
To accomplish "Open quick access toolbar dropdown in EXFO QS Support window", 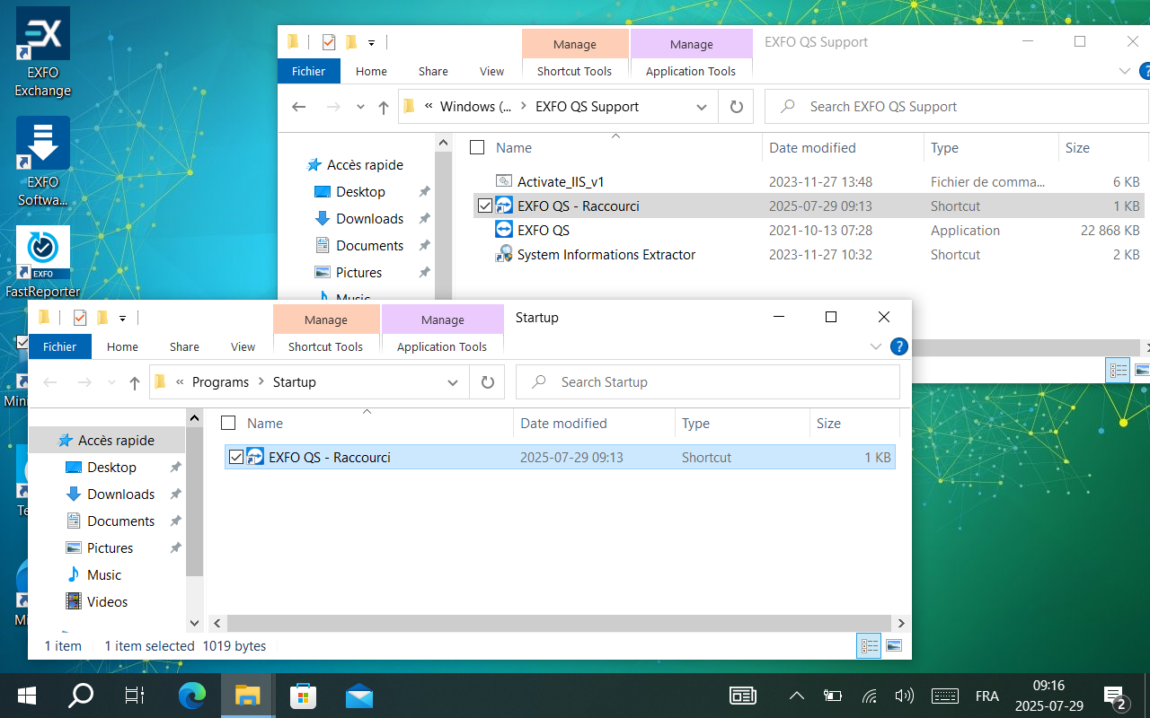I will point(371,42).
